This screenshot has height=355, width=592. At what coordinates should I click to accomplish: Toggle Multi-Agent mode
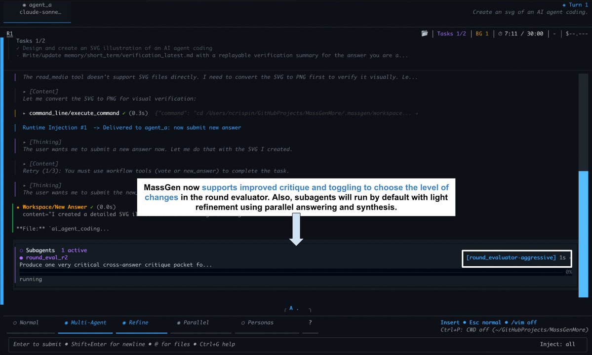click(x=85, y=322)
